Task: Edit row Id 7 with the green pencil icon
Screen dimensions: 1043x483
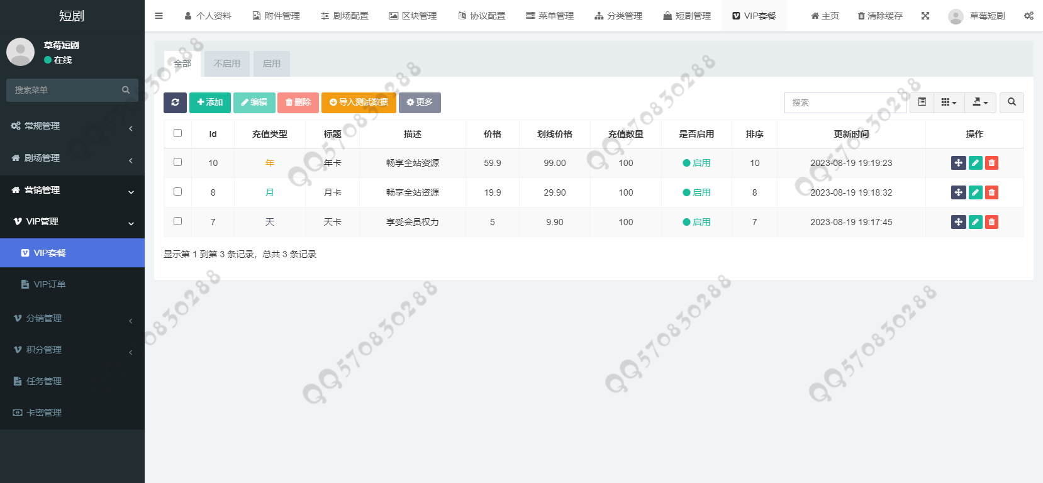Action: tap(976, 222)
